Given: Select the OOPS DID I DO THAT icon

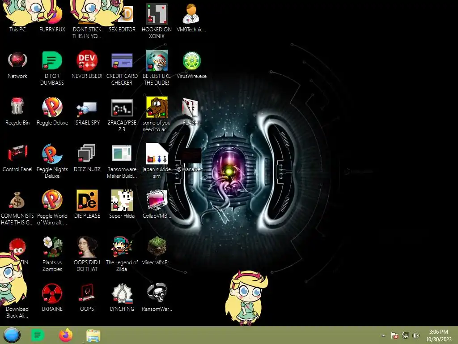Looking at the screenshot, I should (x=87, y=254).
